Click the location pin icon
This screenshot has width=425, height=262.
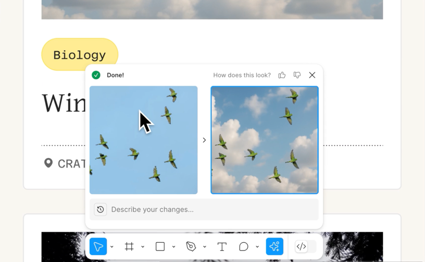point(48,163)
